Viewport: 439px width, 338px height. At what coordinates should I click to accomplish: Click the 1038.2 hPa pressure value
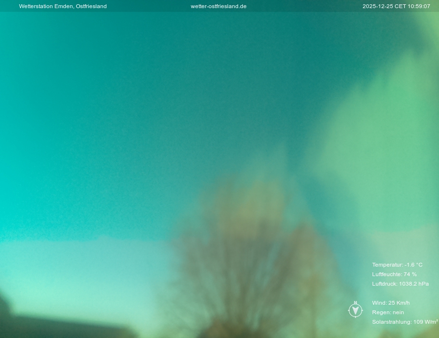(414, 284)
